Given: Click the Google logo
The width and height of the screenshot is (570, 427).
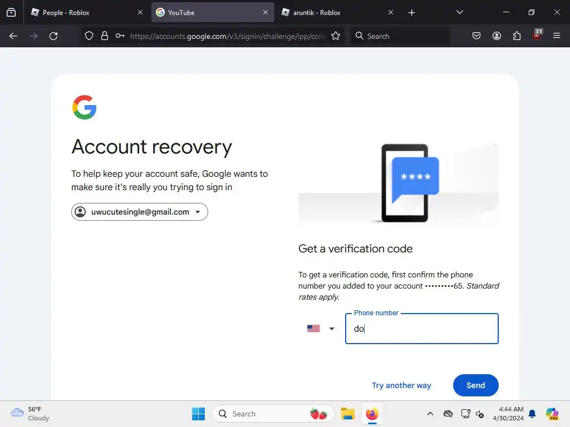Looking at the screenshot, I should [x=85, y=107].
